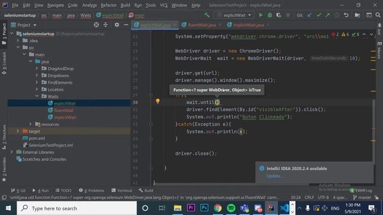Locate opened file in Project tree
The width and height of the screenshot is (383, 215).
[96, 25]
